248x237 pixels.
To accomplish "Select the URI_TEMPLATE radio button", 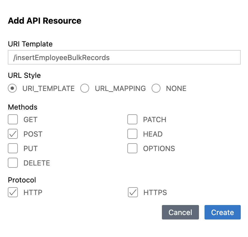I will pos(13,88).
